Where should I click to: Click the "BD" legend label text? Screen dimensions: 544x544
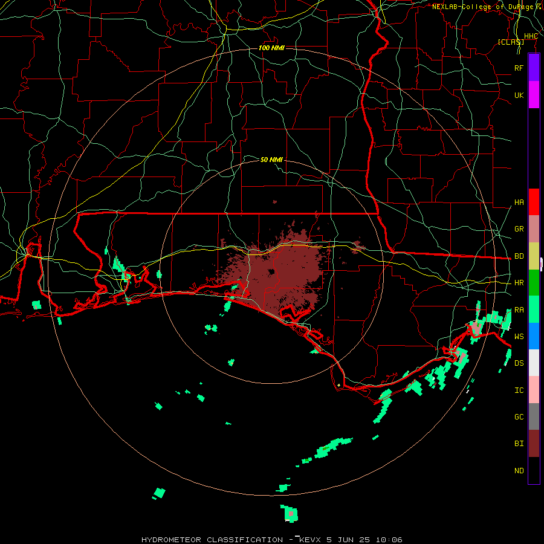(519, 256)
